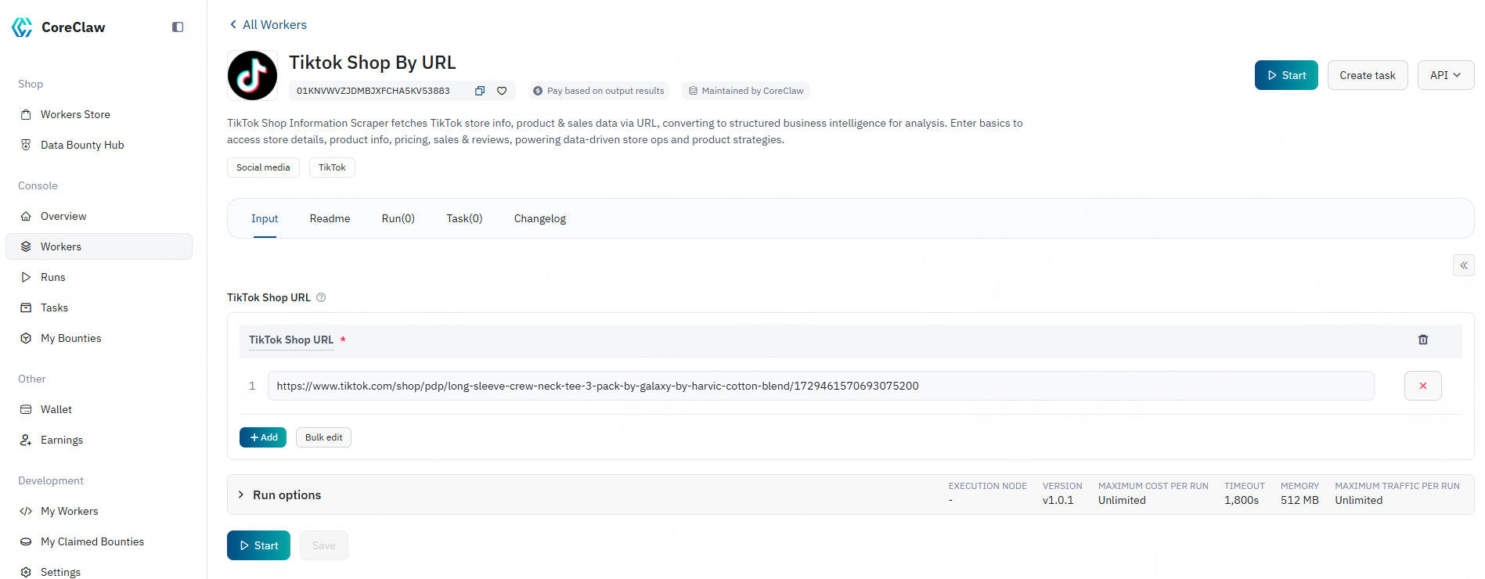Click the Add URL button
Screen dimensions: 1485x579
tap(263, 437)
